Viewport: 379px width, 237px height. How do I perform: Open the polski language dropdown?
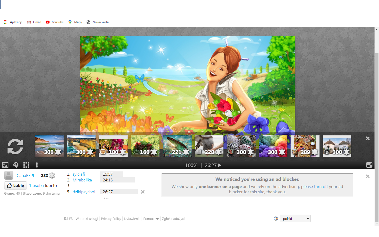(x=295, y=219)
